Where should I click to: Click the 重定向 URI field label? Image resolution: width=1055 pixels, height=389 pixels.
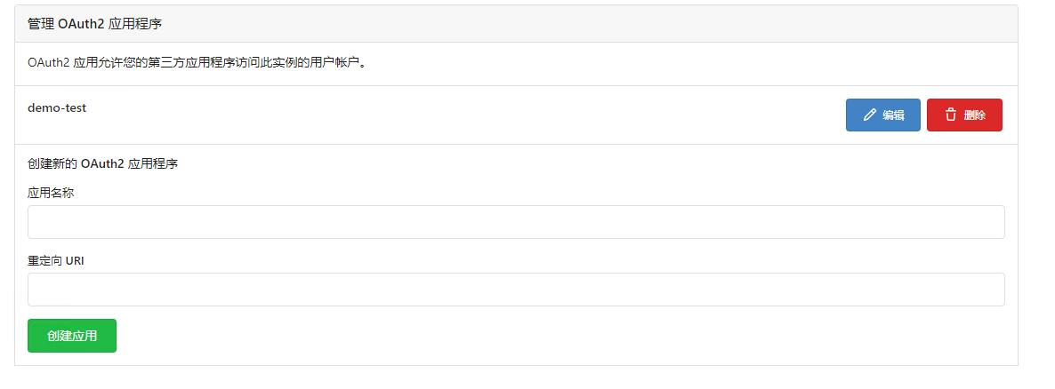point(56,260)
